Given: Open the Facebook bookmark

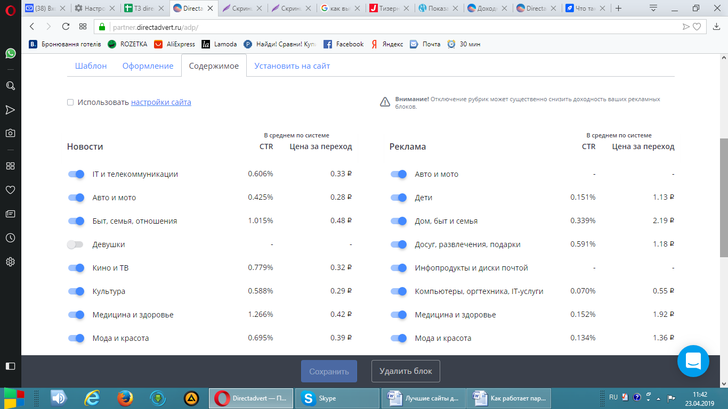Looking at the screenshot, I should tap(343, 44).
